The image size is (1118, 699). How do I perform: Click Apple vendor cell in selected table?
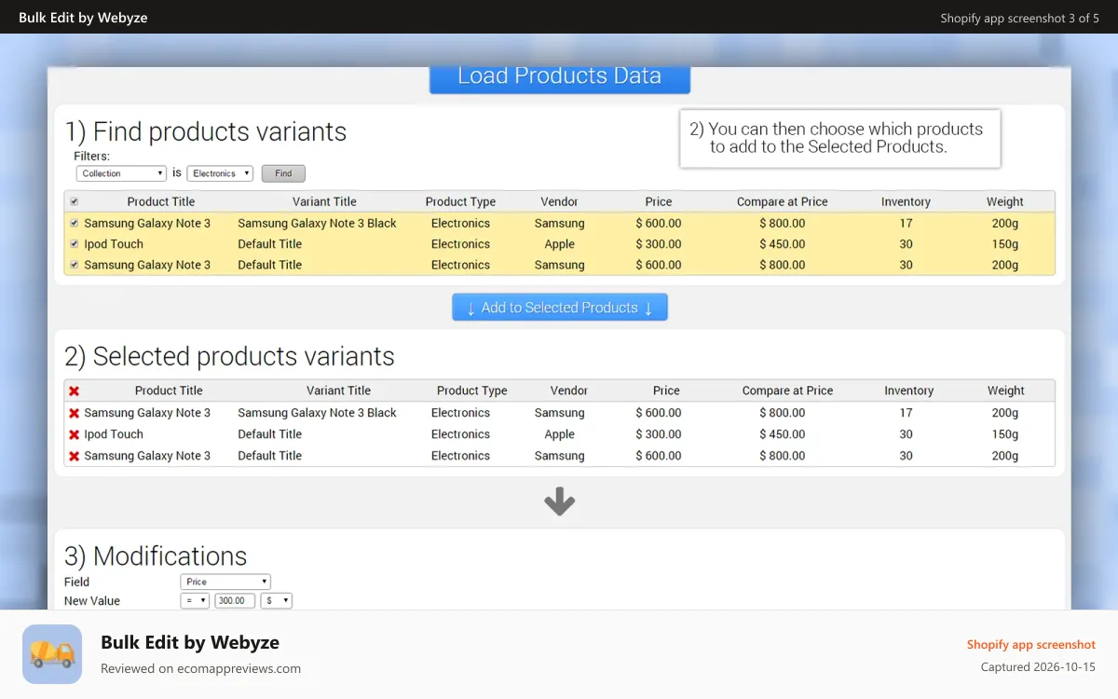560,434
